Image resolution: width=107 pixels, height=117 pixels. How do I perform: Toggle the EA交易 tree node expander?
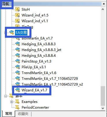tap(5, 33)
